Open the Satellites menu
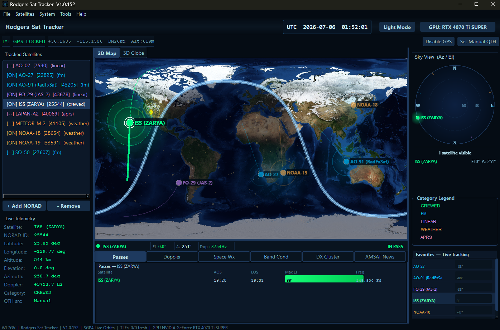 (25, 14)
